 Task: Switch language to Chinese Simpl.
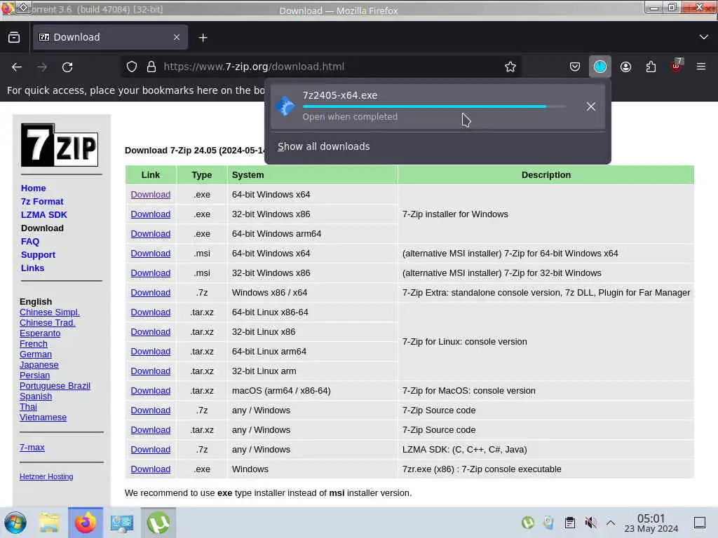click(50, 312)
